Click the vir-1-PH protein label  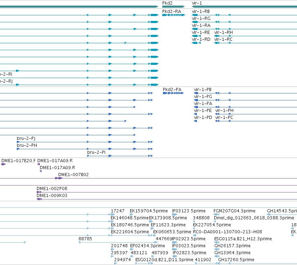tap(224, 111)
